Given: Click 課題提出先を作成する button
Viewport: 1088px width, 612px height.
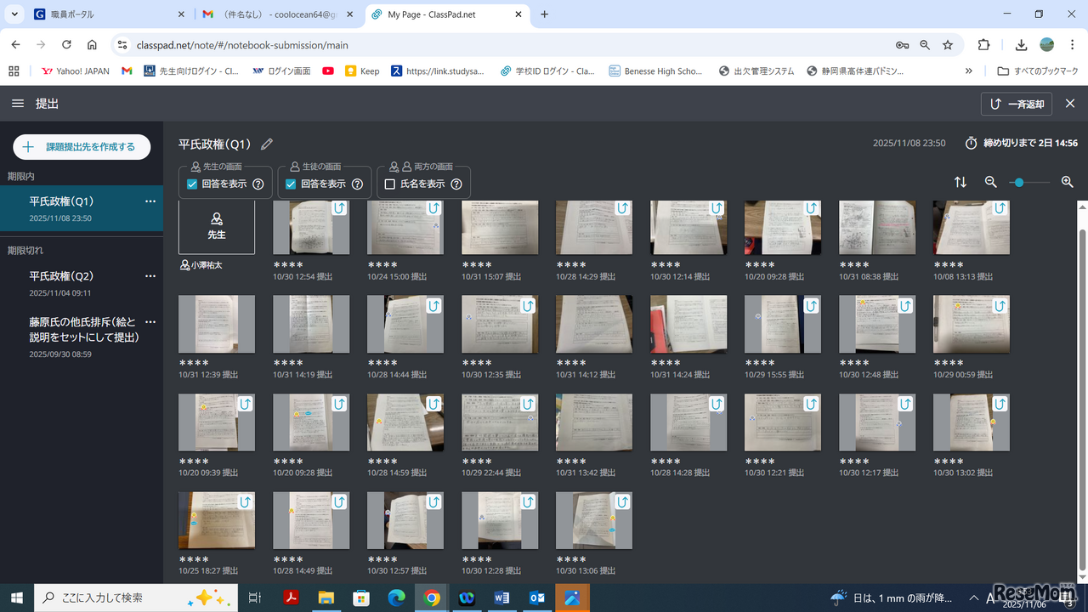Looking at the screenshot, I should point(82,147).
